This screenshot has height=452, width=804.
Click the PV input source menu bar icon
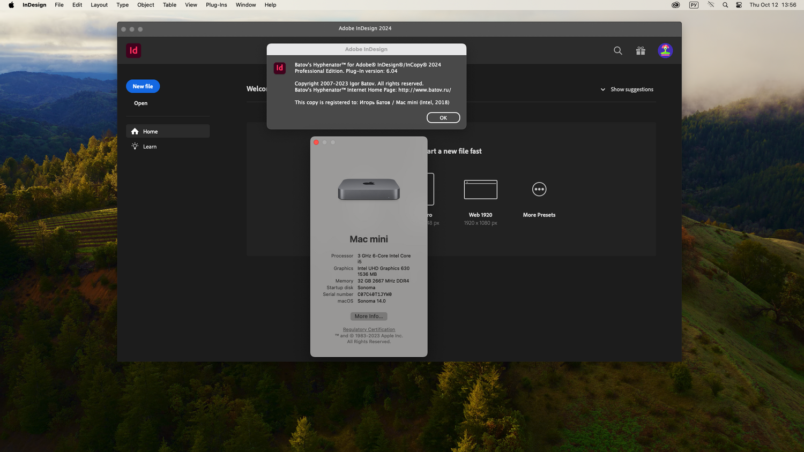click(x=694, y=5)
